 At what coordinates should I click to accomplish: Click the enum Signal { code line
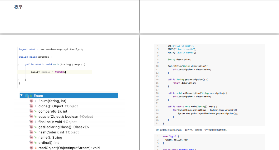171,137
